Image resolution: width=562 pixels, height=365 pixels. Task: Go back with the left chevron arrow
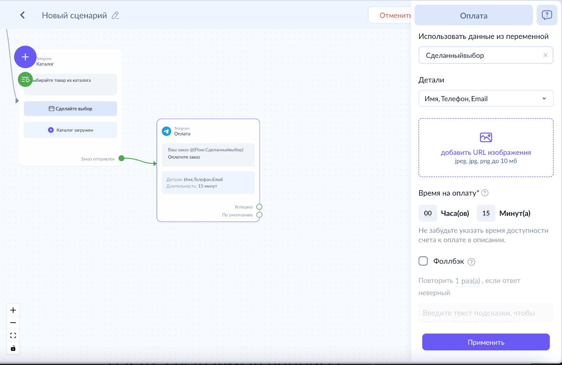pyautogui.click(x=22, y=15)
